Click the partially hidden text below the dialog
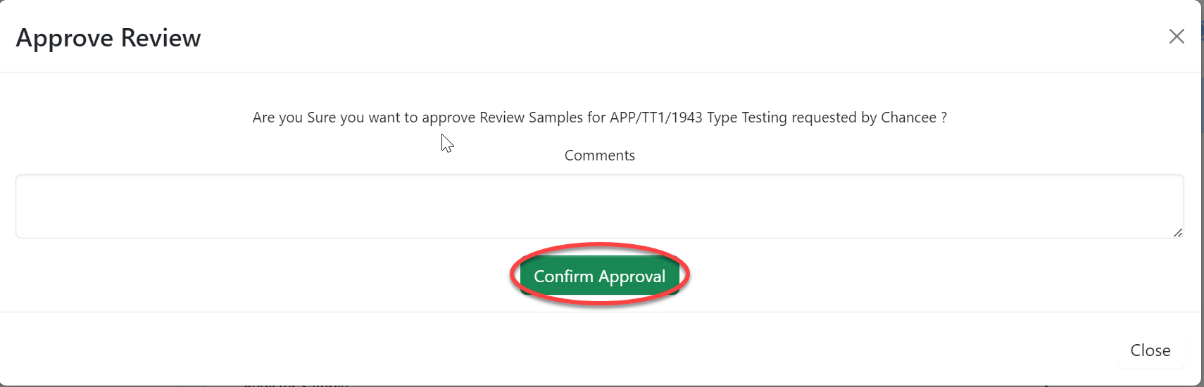Viewport: 1204px width, 387px height. [x=296, y=384]
